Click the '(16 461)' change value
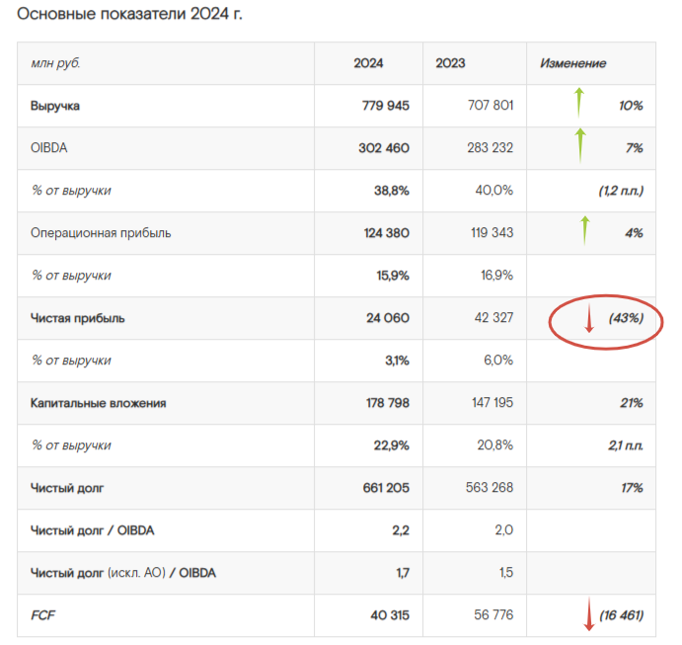 (x=621, y=615)
